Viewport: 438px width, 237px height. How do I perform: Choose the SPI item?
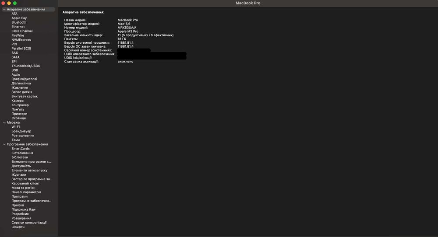coord(14,62)
